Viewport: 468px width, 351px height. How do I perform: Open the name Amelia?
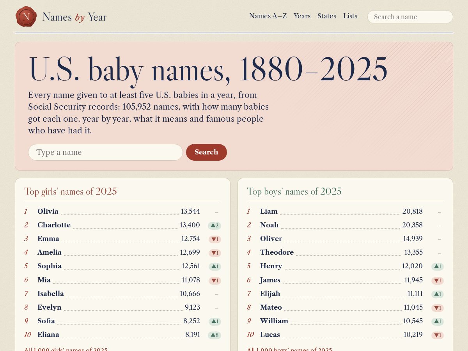(x=50, y=252)
